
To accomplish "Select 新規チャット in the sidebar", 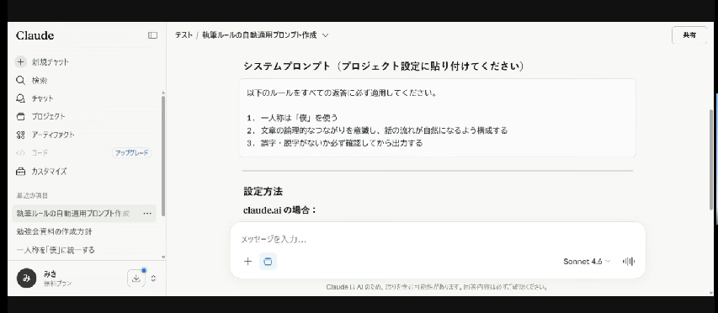I will pyautogui.click(x=51, y=61).
